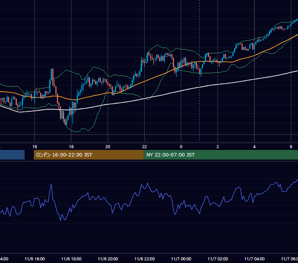Click the 4 hour label on the price chart axis
This screenshot has width=298, height=263.
(x=254, y=147)
